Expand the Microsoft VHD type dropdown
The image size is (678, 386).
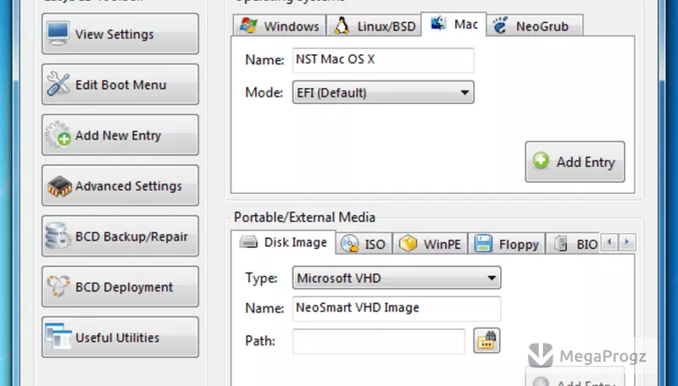[397, 278]
